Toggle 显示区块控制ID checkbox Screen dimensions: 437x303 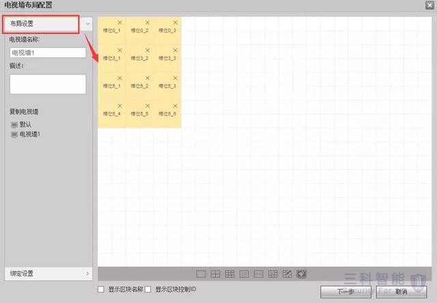coord(148,290)
